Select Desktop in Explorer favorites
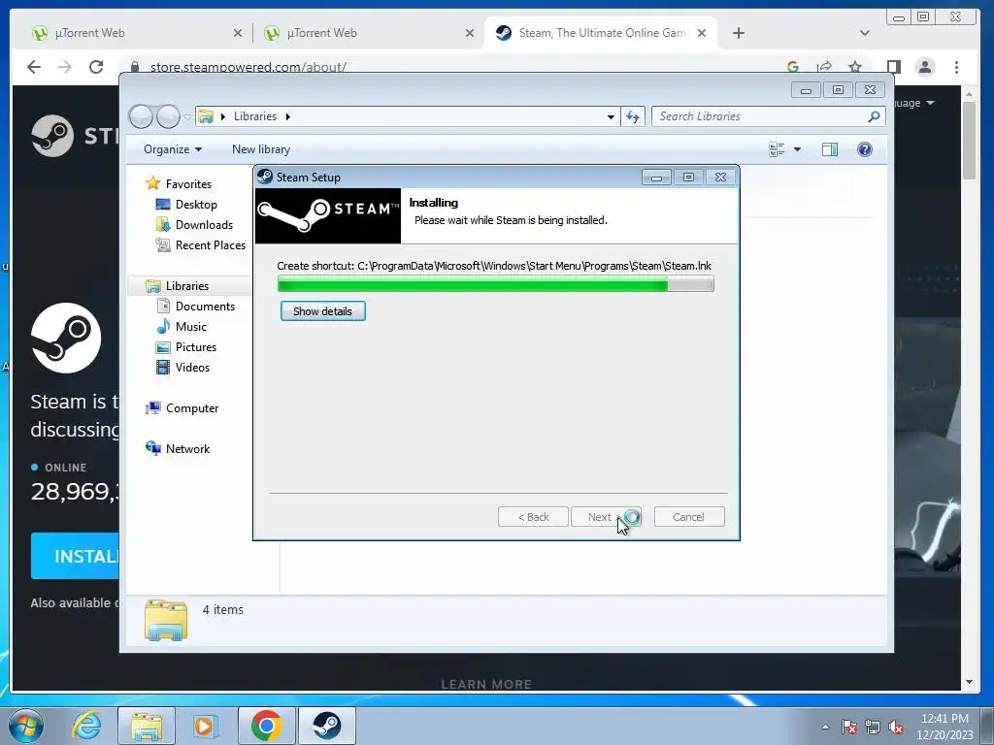The height and width of the screenshot is (745, 994). coord(196,205)
